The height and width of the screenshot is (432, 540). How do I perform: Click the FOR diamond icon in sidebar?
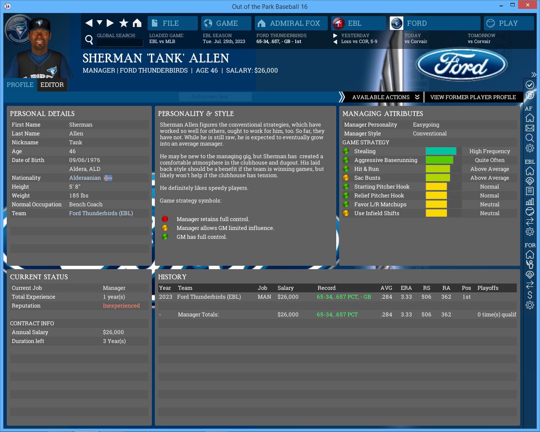click(x=530, y=275)
